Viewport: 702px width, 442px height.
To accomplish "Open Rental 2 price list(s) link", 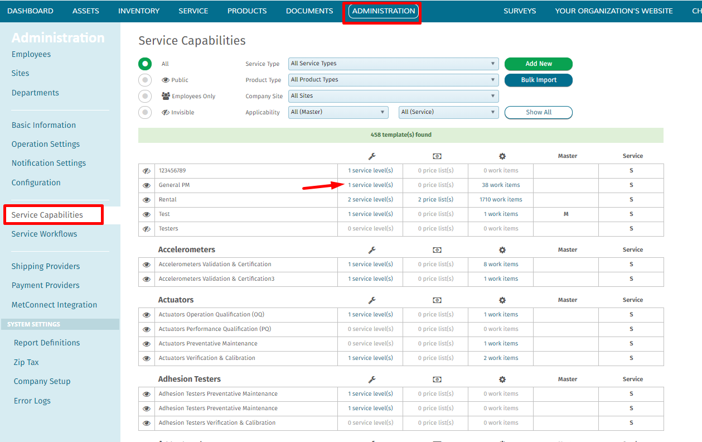I will 436,200.
